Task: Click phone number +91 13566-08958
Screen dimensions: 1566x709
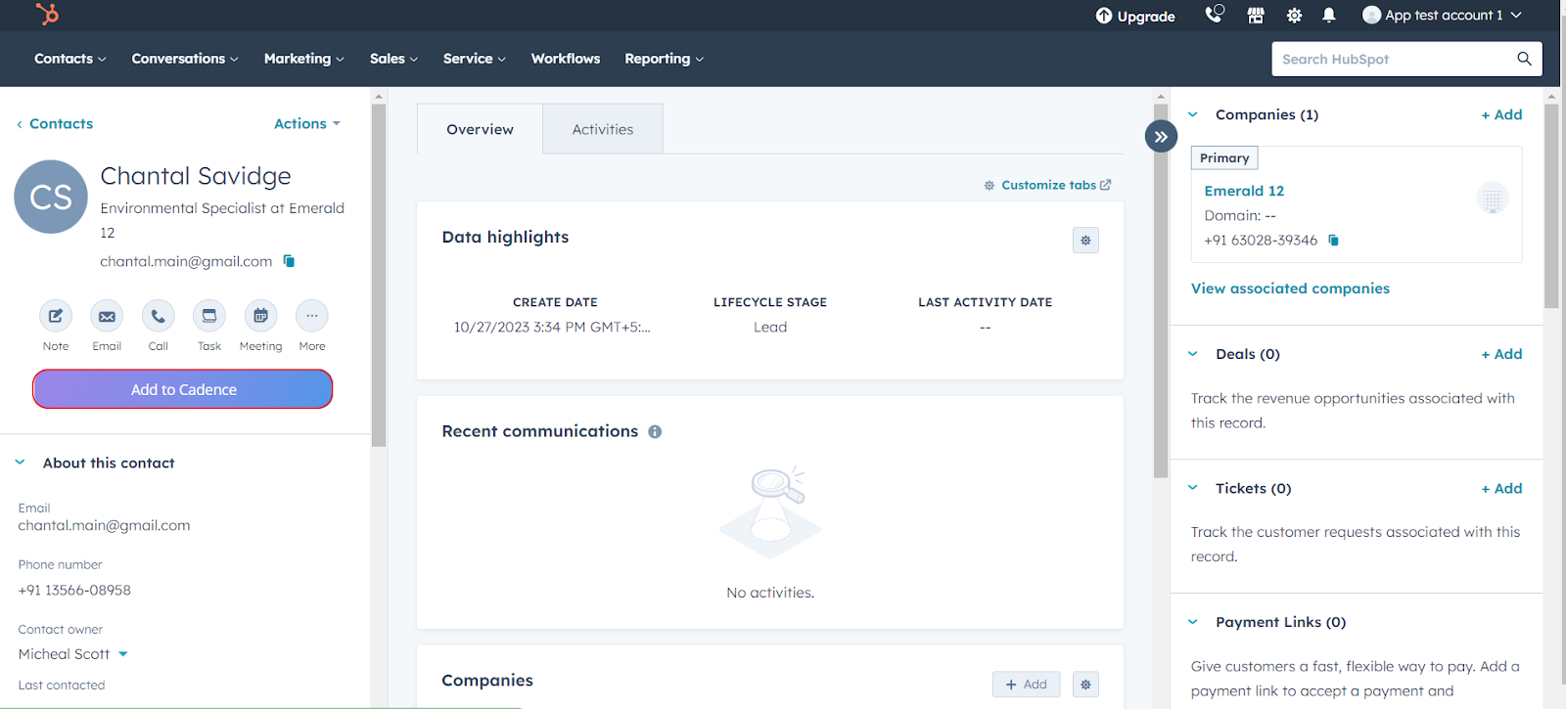Action: click(74, 591)
